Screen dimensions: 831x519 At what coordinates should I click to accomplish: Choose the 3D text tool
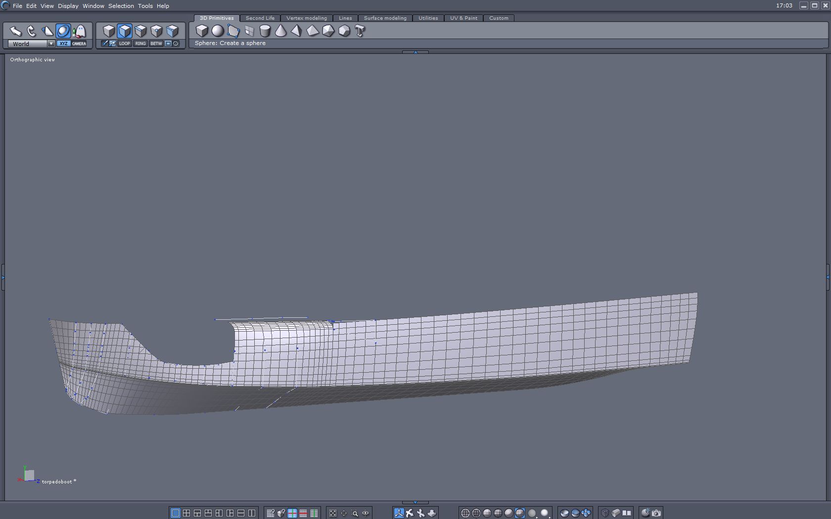click(360, 31)
